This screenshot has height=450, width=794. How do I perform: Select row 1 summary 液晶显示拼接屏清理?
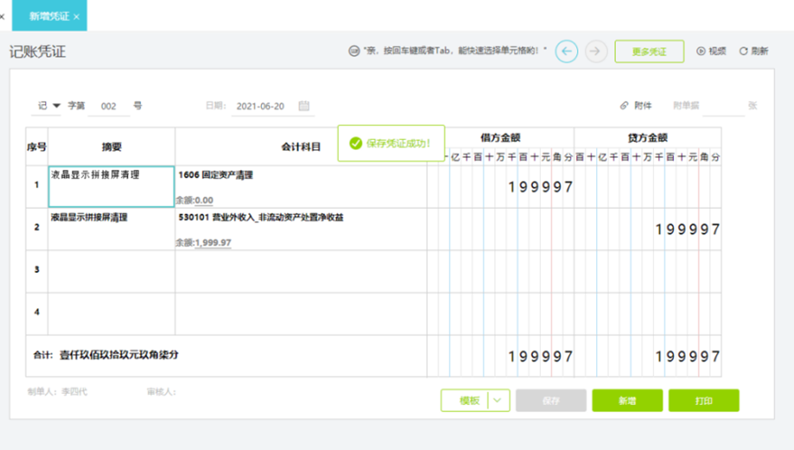(111, 187)
